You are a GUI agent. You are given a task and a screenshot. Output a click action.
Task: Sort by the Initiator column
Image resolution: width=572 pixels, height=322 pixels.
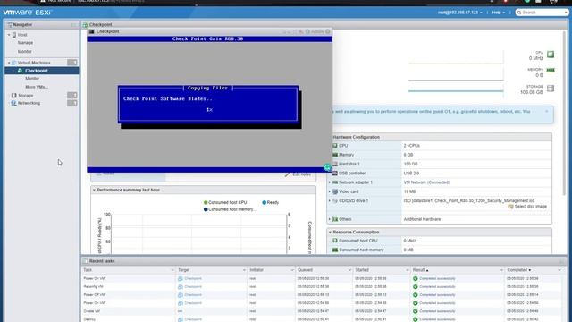[257, 270]
